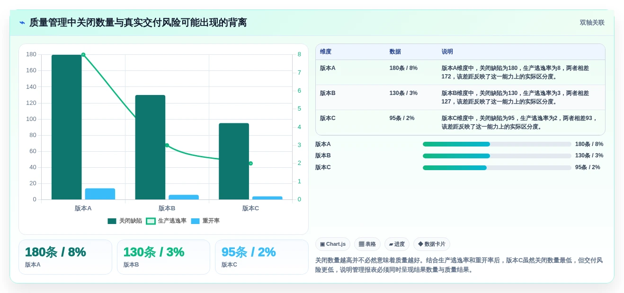Click the 数据 column header
The image size is (624, 293).
(395, 52)
